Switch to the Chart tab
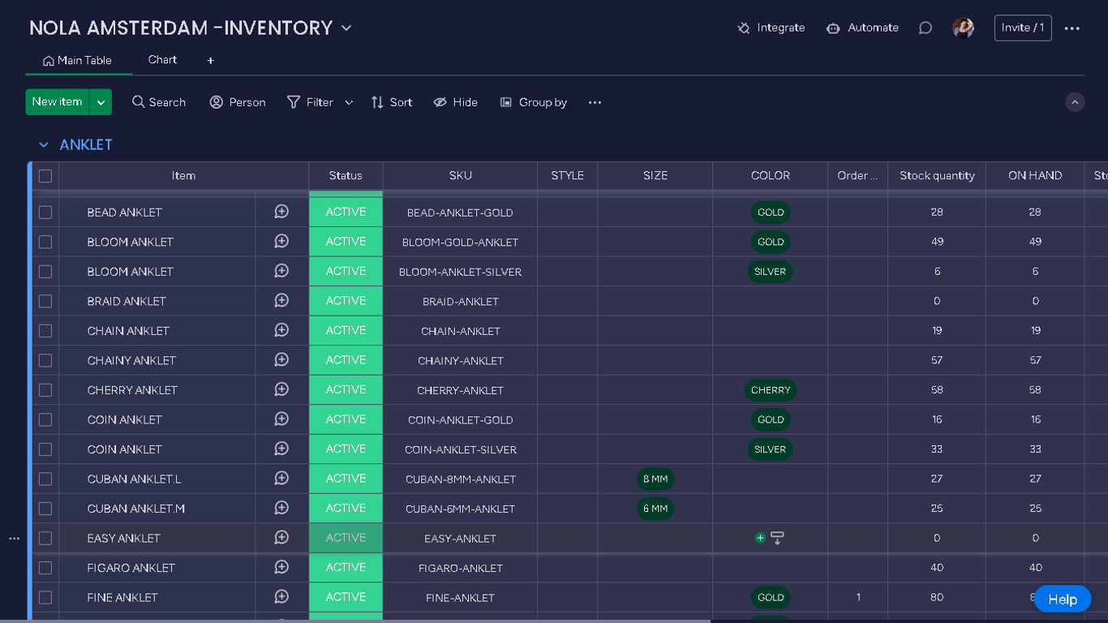 pos(162,60)
